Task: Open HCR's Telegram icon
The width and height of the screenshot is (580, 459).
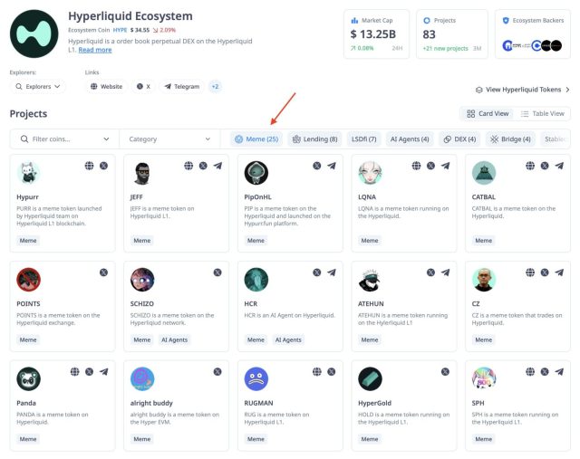Action: 332,273
